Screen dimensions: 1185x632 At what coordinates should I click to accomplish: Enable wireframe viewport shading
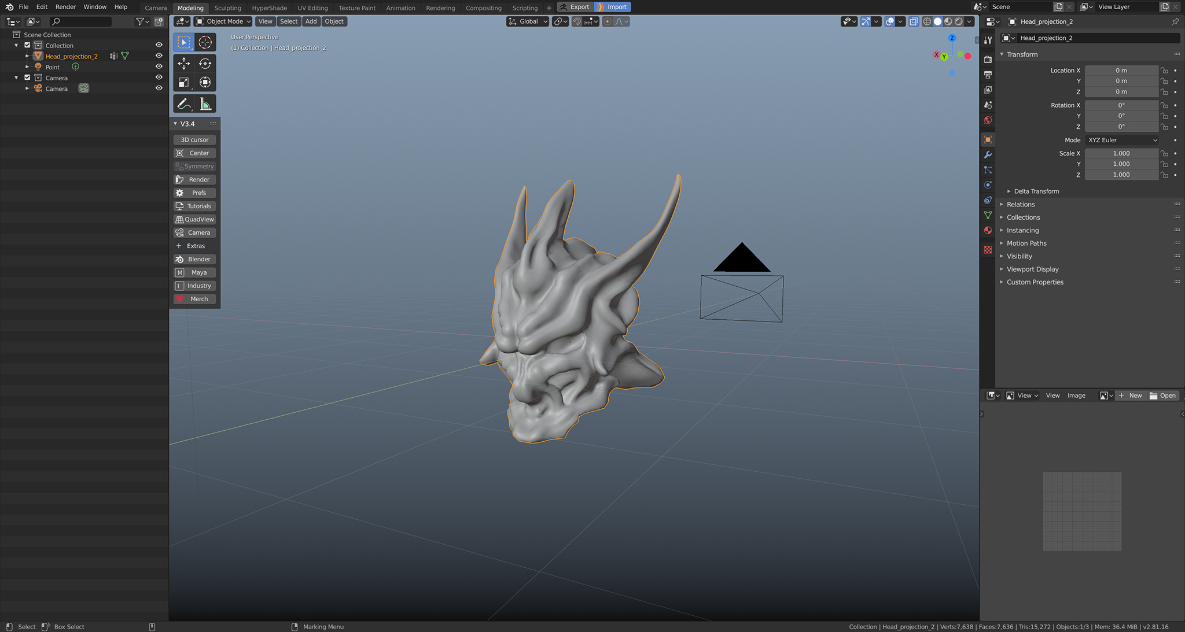(x=926, y=21)
